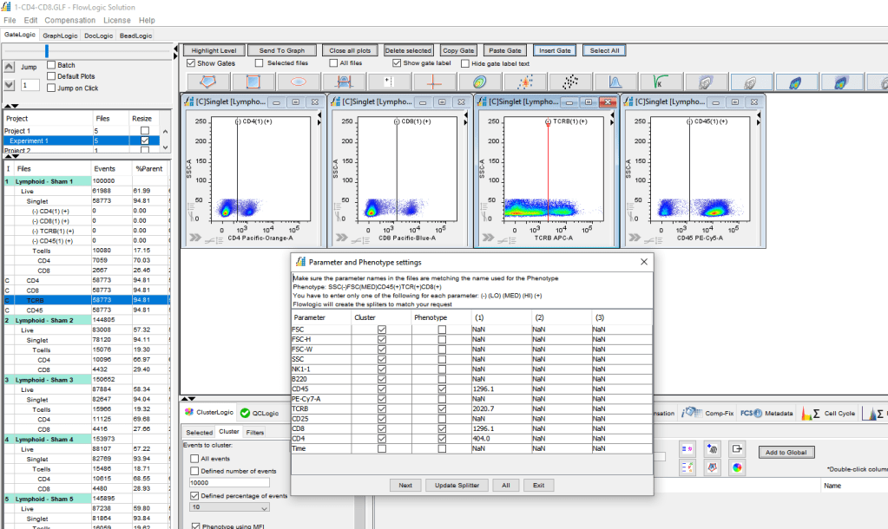Select the ellipse gate tool
888x529 pixels.
point(297,81)
